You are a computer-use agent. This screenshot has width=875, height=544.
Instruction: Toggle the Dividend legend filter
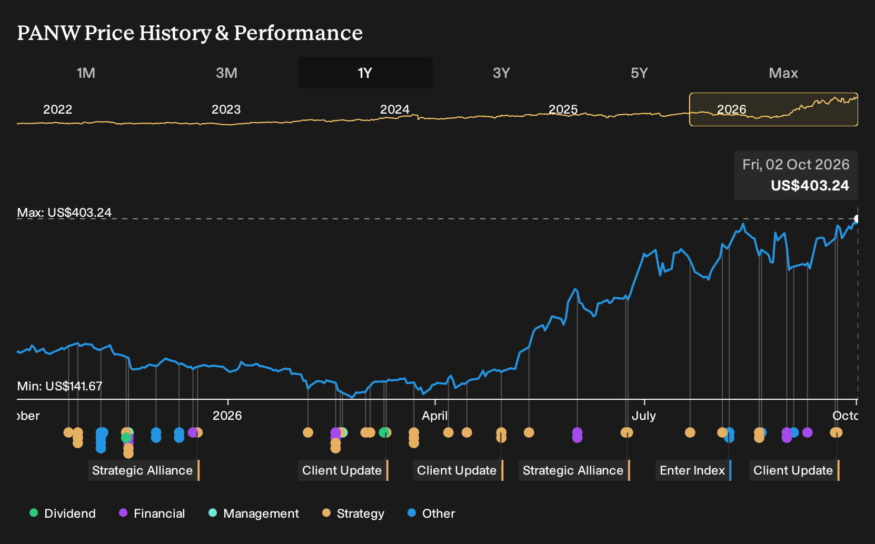pyautogui.click(x=63, y=513)
